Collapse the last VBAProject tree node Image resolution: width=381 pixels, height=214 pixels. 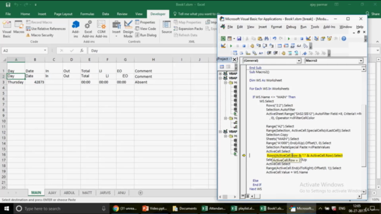[x=220, y=131]
